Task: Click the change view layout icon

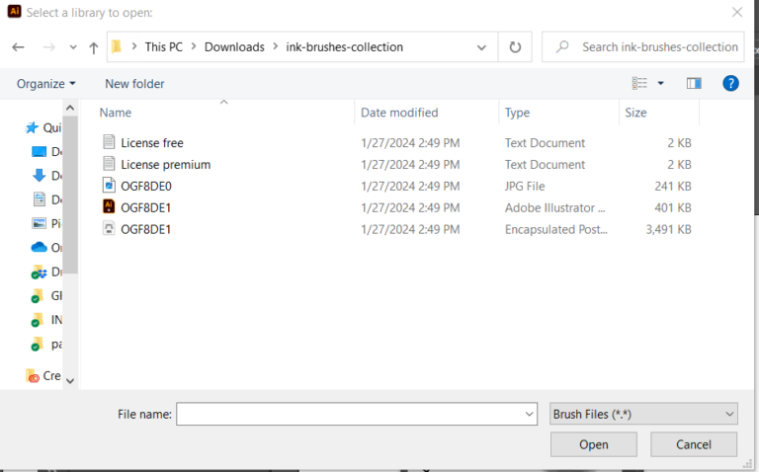Action: (639, 84)
